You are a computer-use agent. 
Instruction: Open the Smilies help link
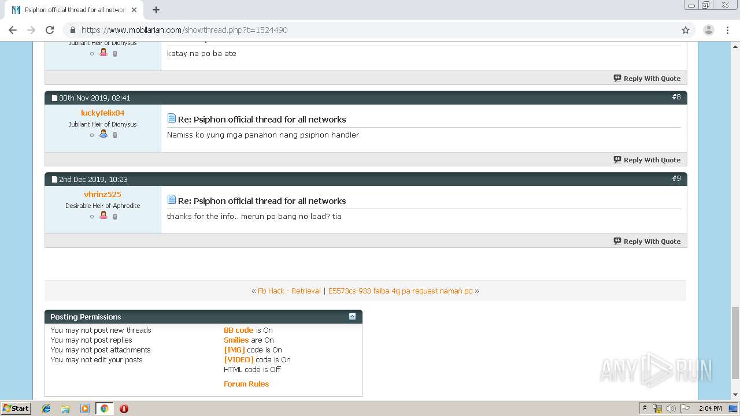(236, 340)
